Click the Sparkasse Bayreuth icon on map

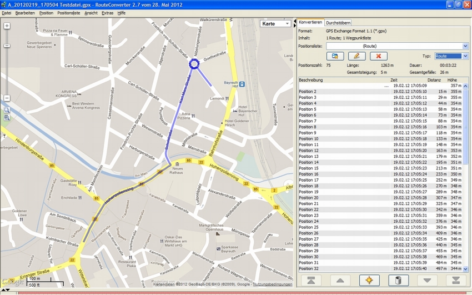(219, 249)
